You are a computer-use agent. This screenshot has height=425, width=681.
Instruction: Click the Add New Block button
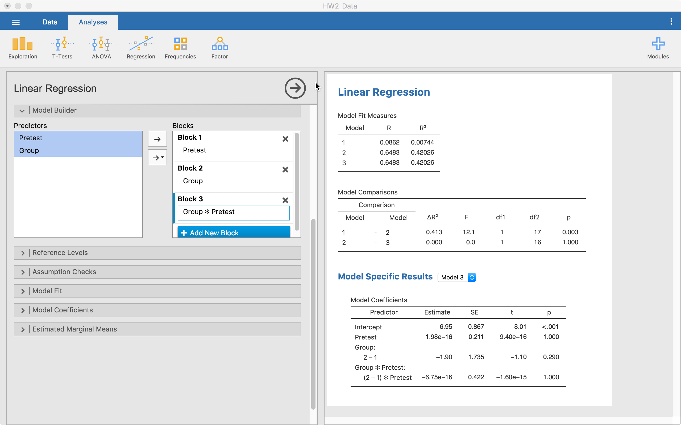tap(233, 232)
